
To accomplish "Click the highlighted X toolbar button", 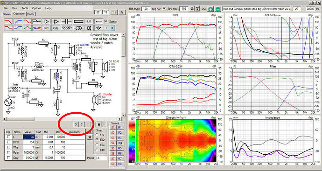I will pos(112,28).
